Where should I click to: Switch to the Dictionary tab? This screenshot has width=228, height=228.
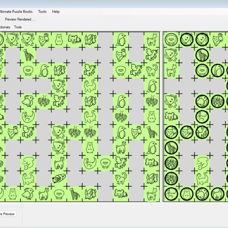[x=5, y=27]
